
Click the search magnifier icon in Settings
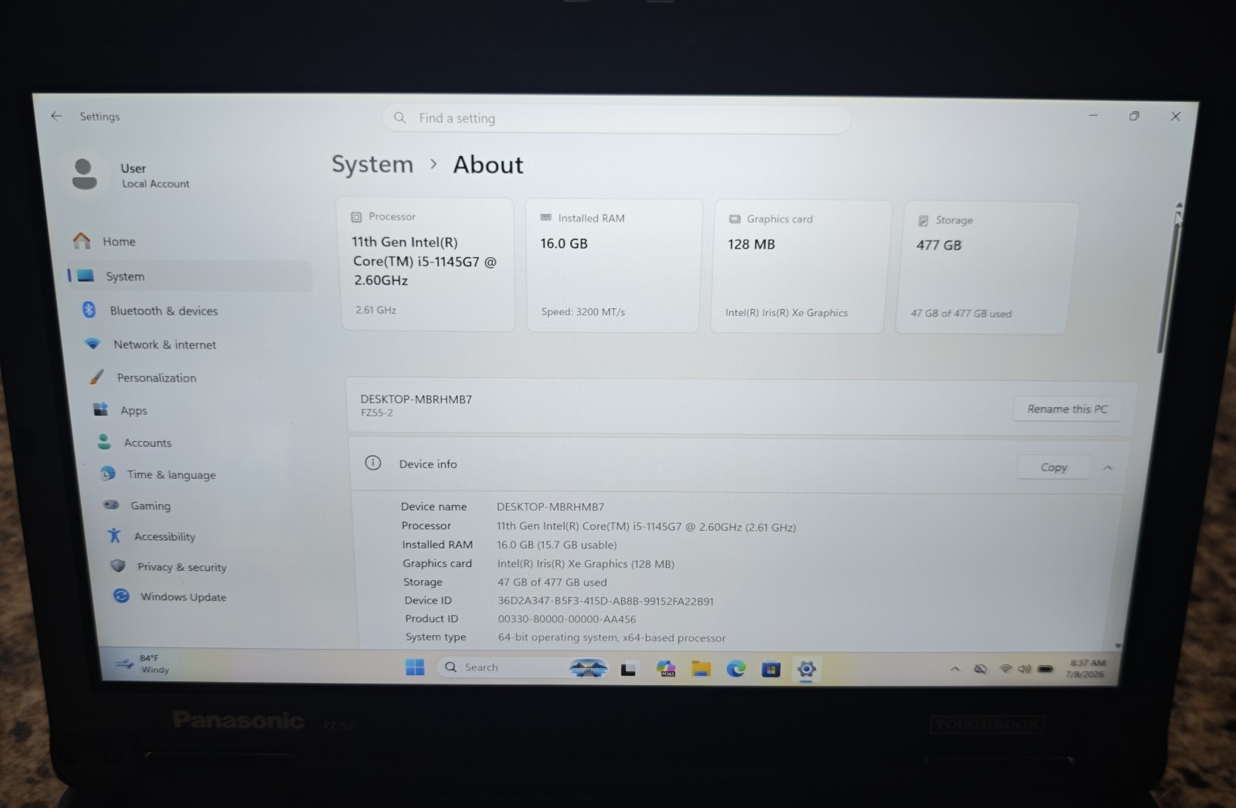[399, 117]
